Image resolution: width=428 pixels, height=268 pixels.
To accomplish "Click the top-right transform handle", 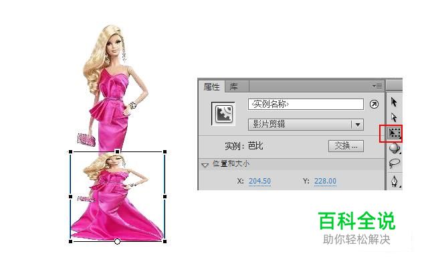I will pos(165,152).
